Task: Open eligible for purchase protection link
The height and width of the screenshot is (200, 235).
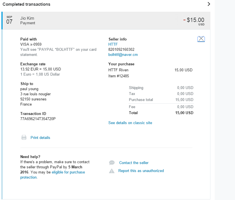Action: 53,175
